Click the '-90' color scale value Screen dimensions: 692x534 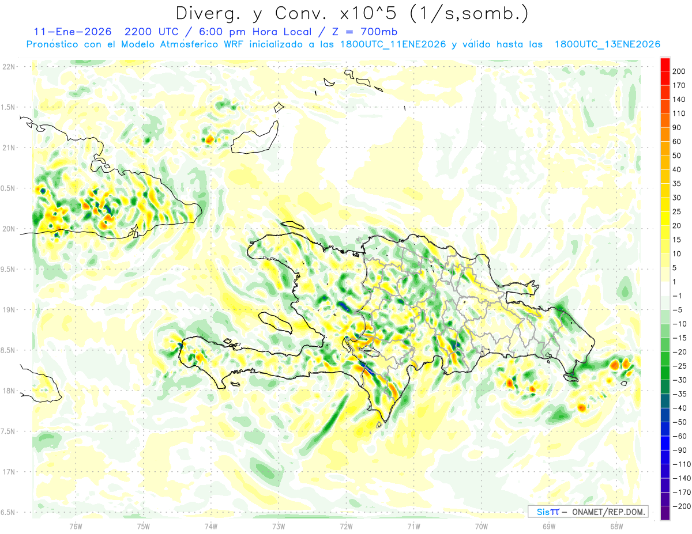point(679,451)
